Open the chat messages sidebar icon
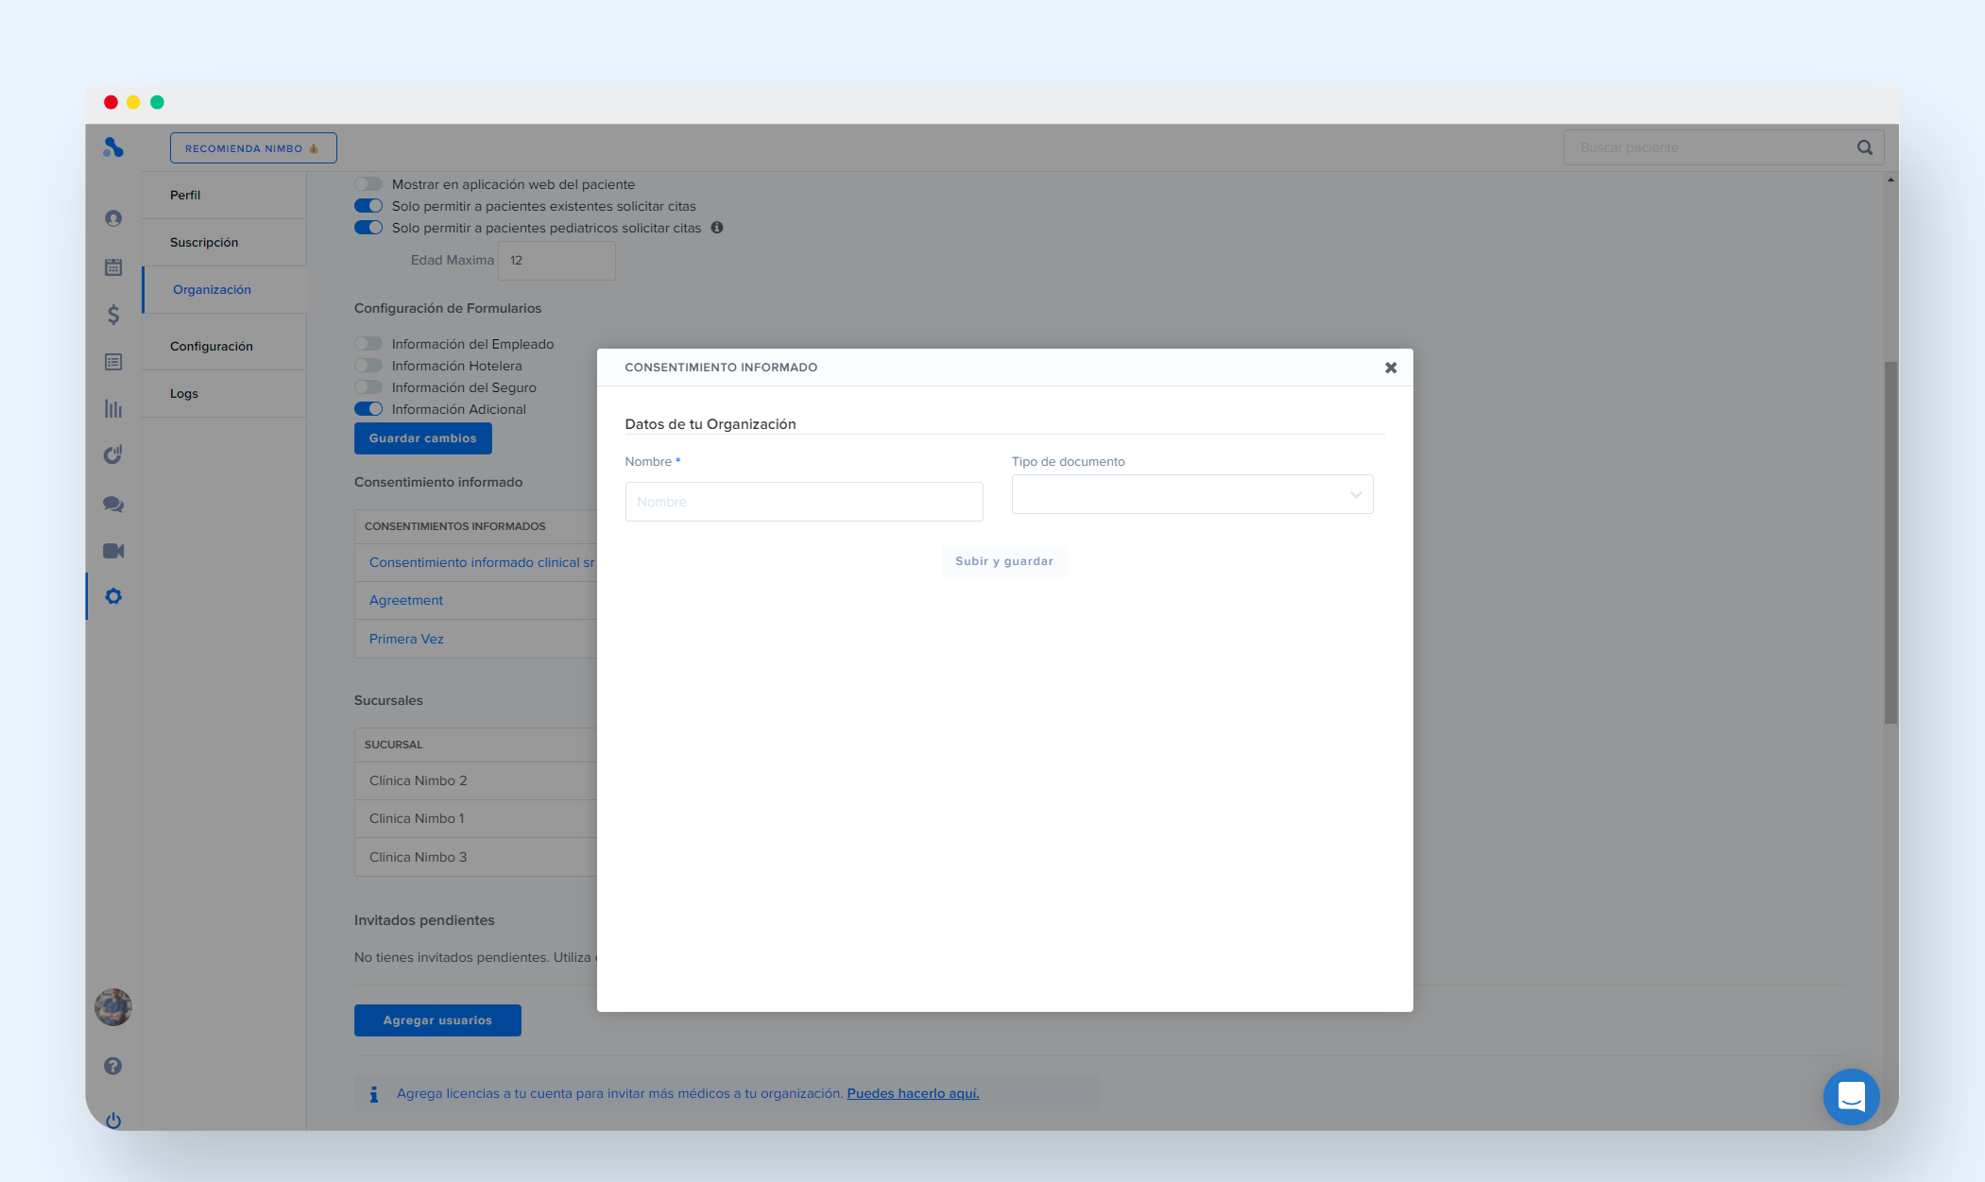The height and width of the screenshot is (1182, 1985). 113,505
